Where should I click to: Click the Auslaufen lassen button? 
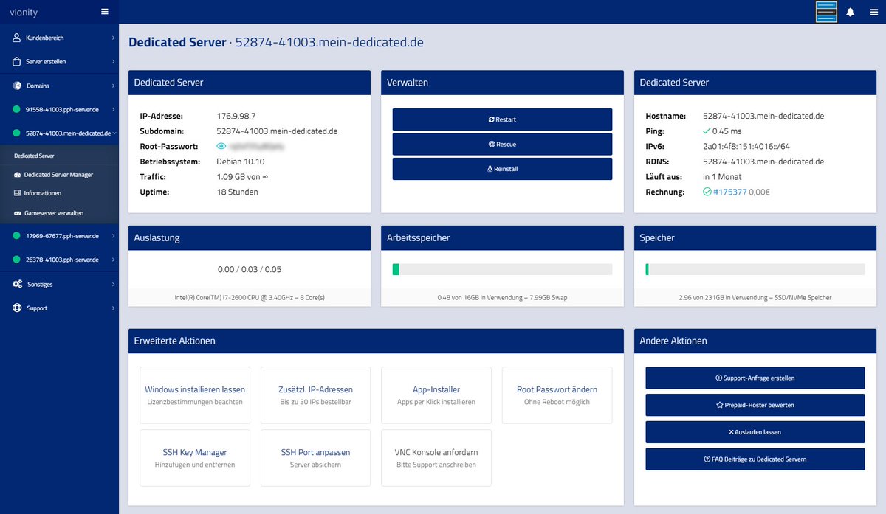pos(755,432)
